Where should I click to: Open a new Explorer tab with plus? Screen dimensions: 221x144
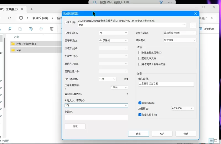31,9
